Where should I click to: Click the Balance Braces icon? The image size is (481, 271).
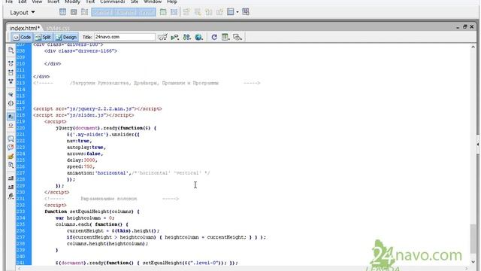[x=11, y=104]
